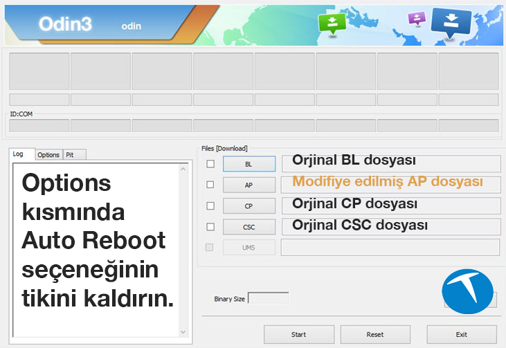Click the large blue download icon in banner

[x=451, y=22]
